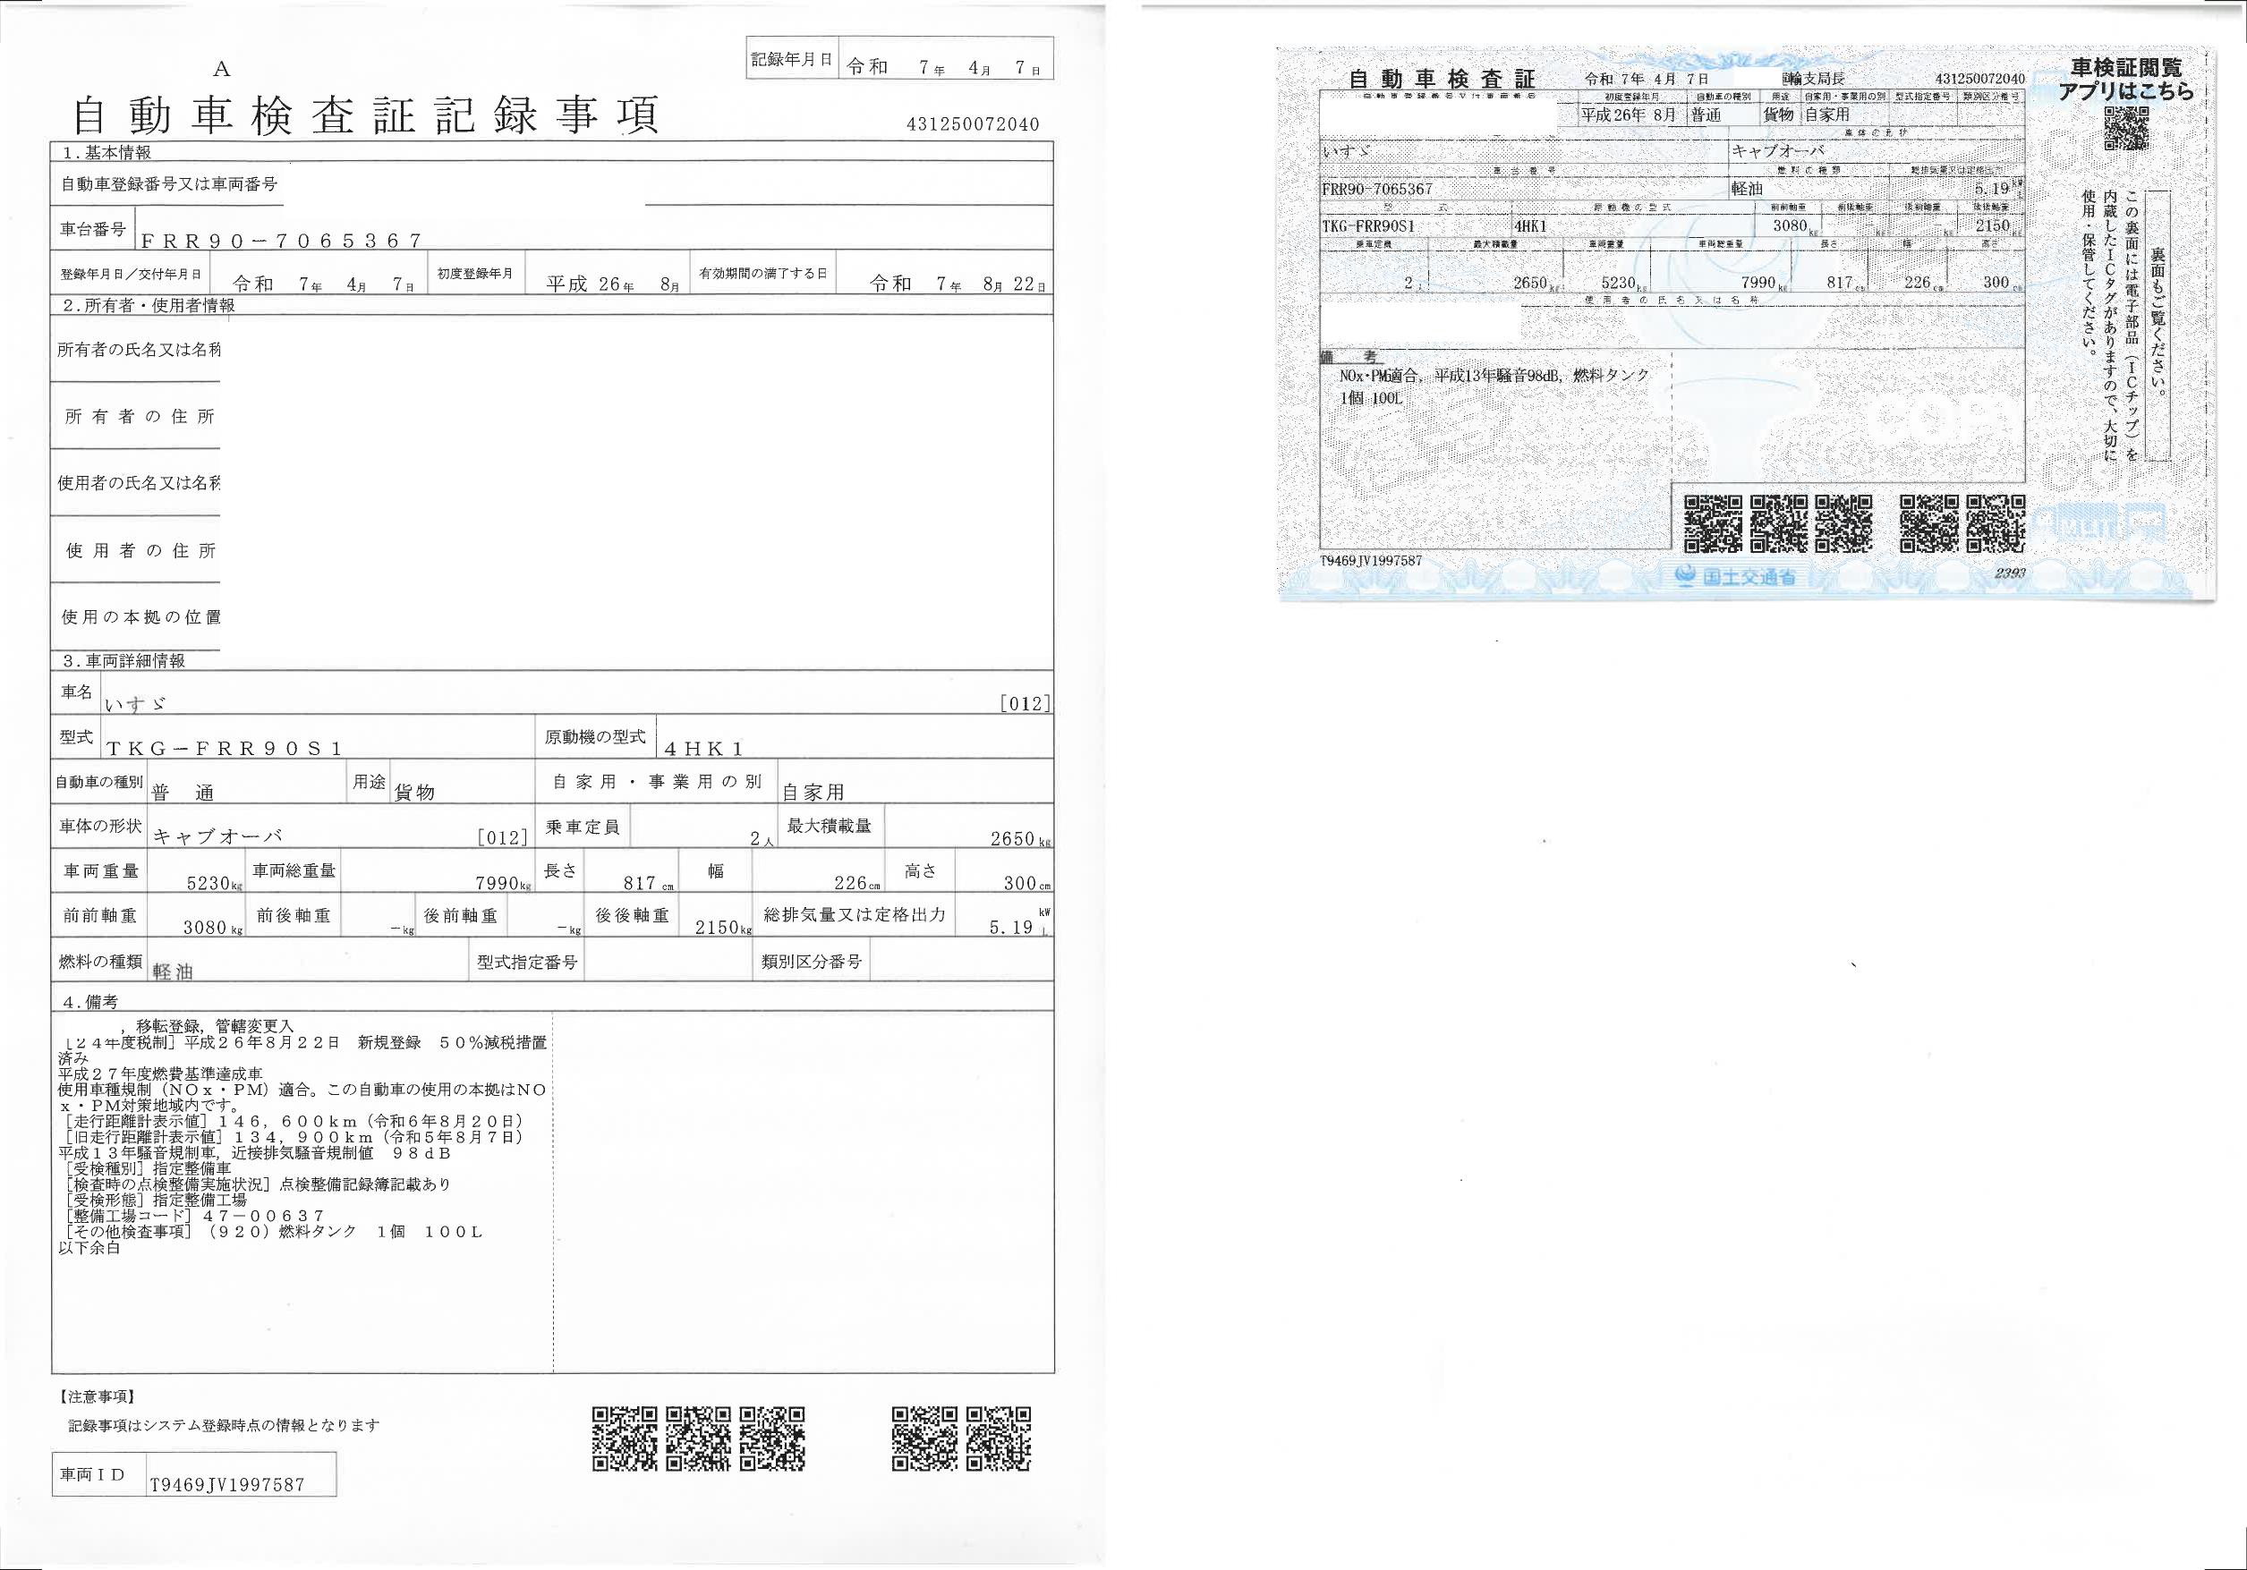Select the 所有者の住所 label
2247x1570 pixels.
tap(139, 417)
